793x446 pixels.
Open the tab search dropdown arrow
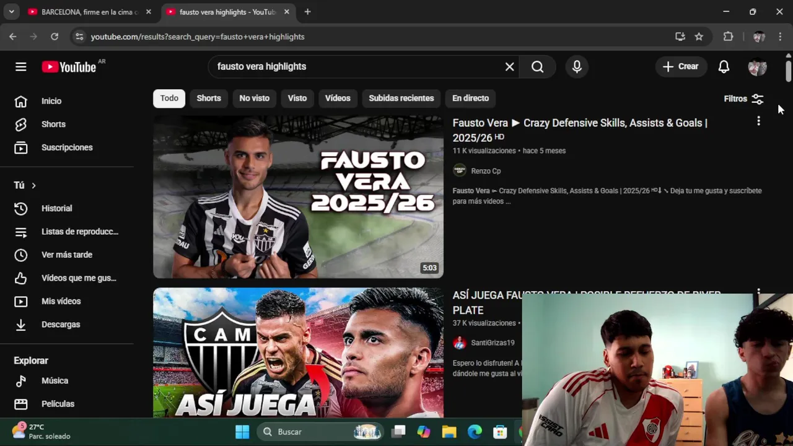(11, 12)
